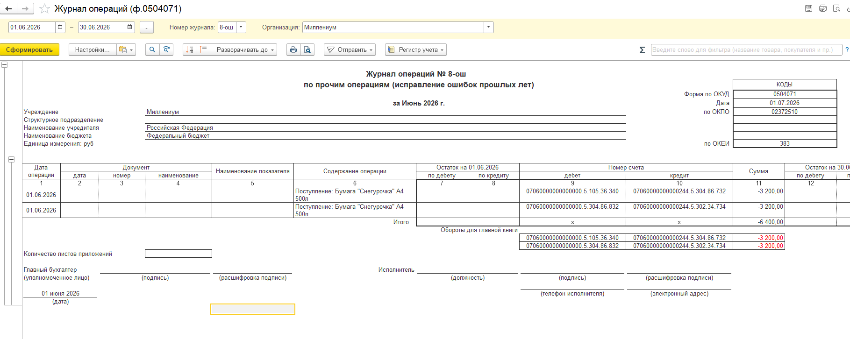Open period selection ellipsis button

[146, 27]
